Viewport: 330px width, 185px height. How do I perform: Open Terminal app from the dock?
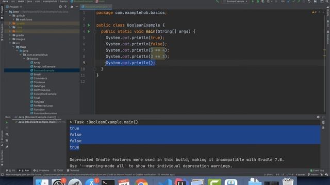pyautogui.click(x=108, y=182)
